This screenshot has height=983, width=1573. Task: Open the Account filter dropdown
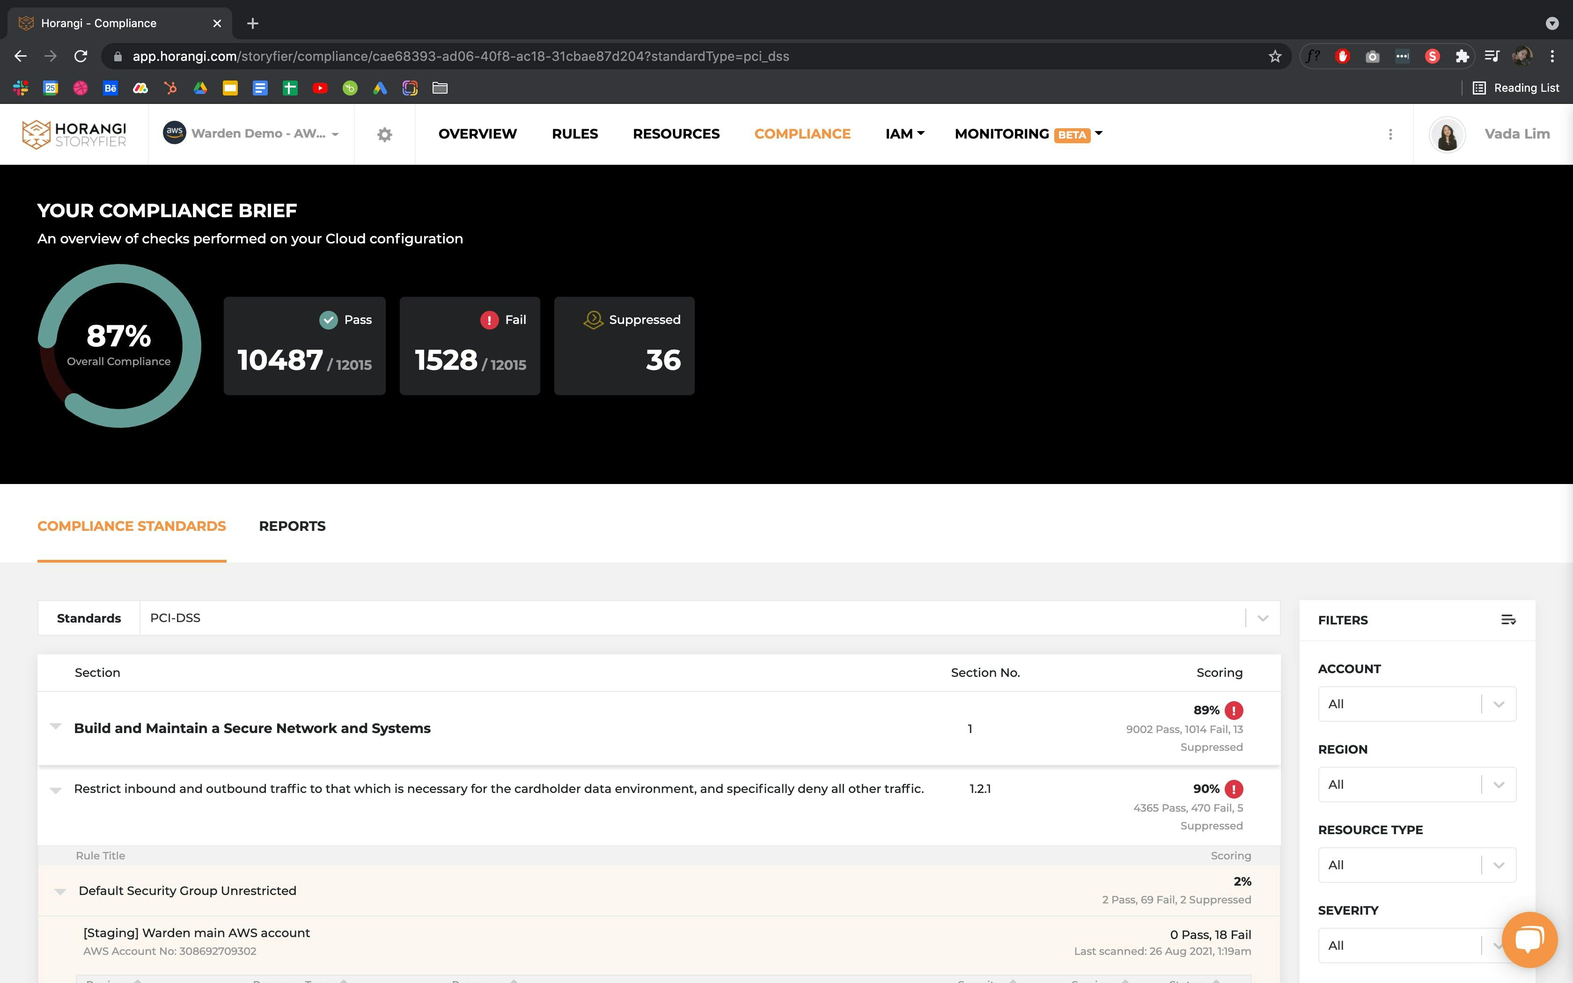pos(1417,704)
